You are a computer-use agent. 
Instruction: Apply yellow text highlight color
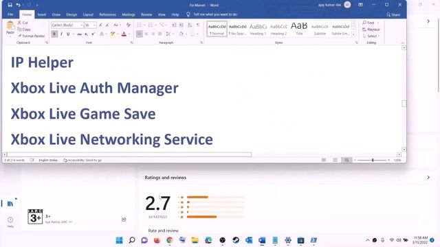[113, 34]
